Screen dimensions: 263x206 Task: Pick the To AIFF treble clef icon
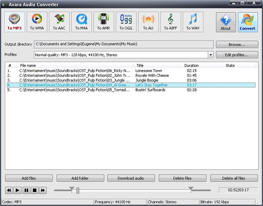click(171, 22)
